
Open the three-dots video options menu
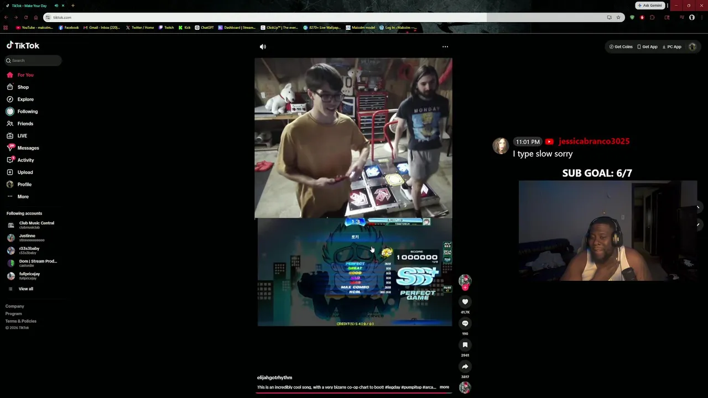445,47
